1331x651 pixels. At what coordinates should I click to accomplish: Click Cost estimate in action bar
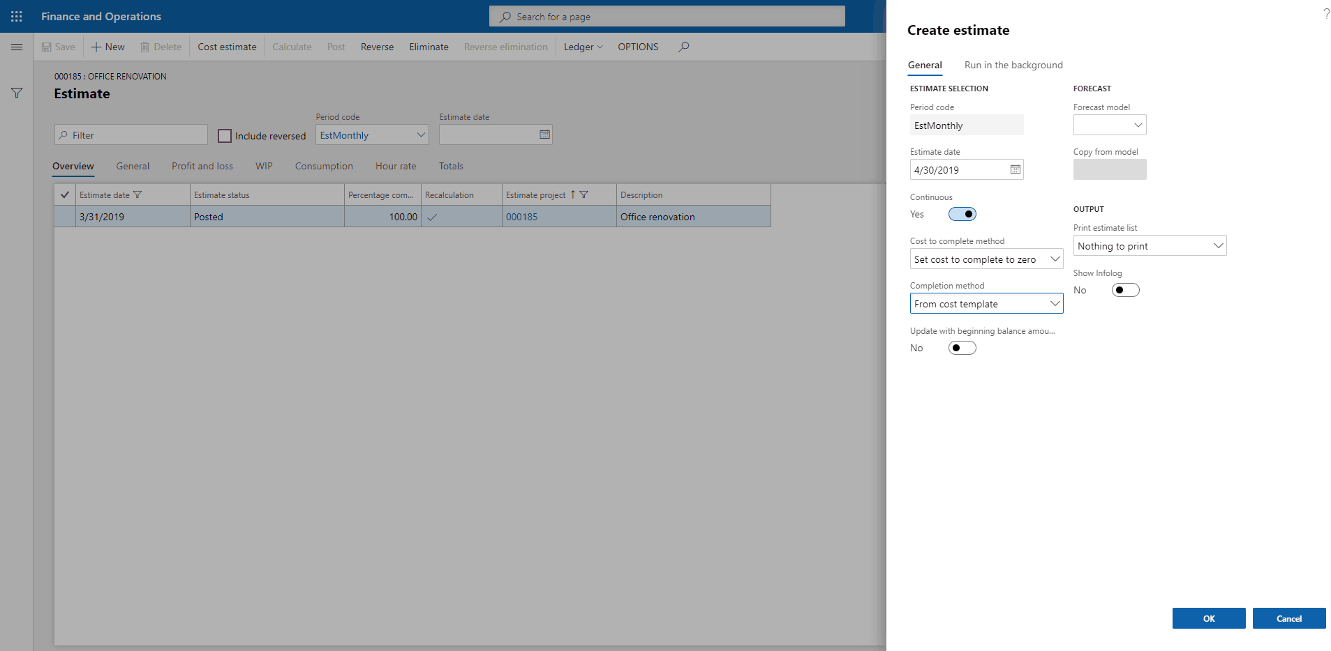pyautogui.click(x=227, y=47)
